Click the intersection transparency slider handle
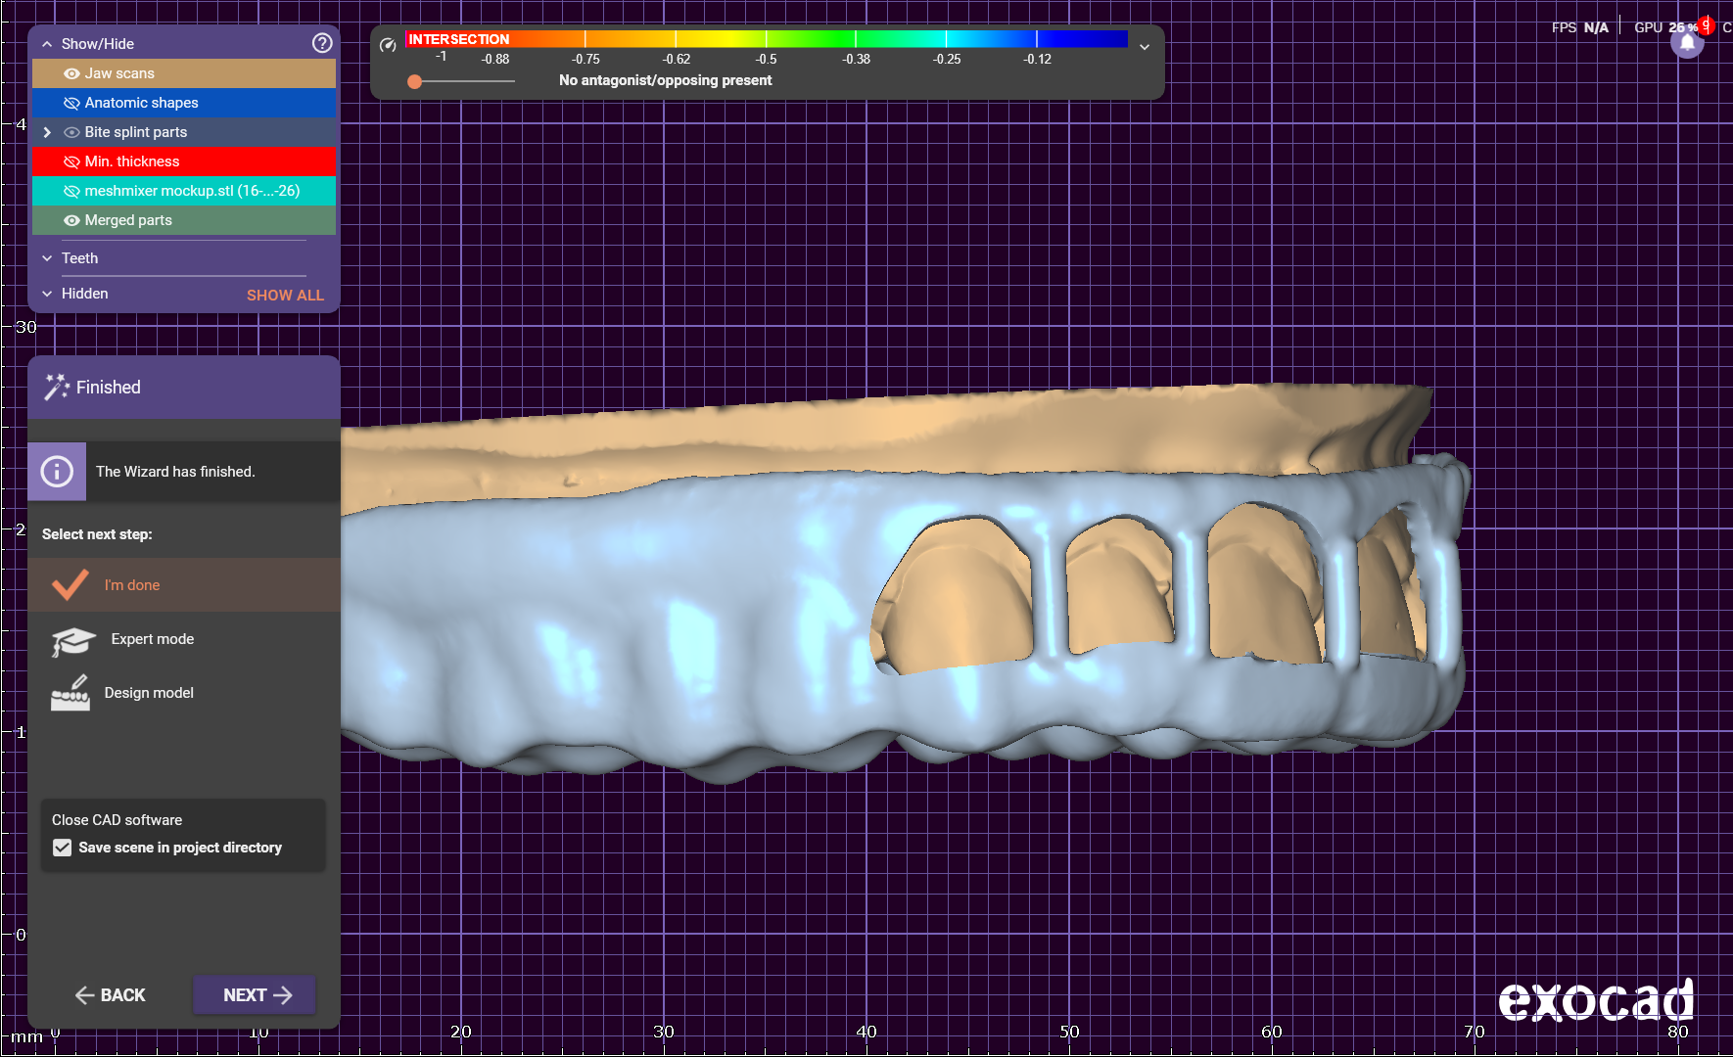Viewport: 1733px width, 1057px height. 415,81
